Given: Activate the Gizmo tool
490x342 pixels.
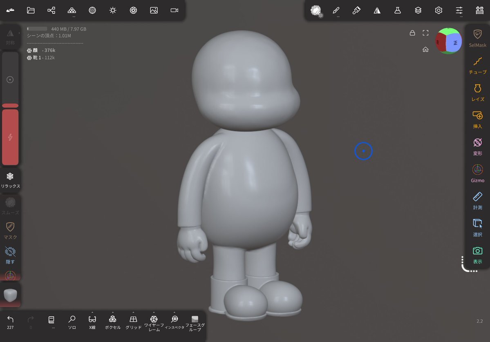Looking at the screenshot, I should [x=477, y=173].
